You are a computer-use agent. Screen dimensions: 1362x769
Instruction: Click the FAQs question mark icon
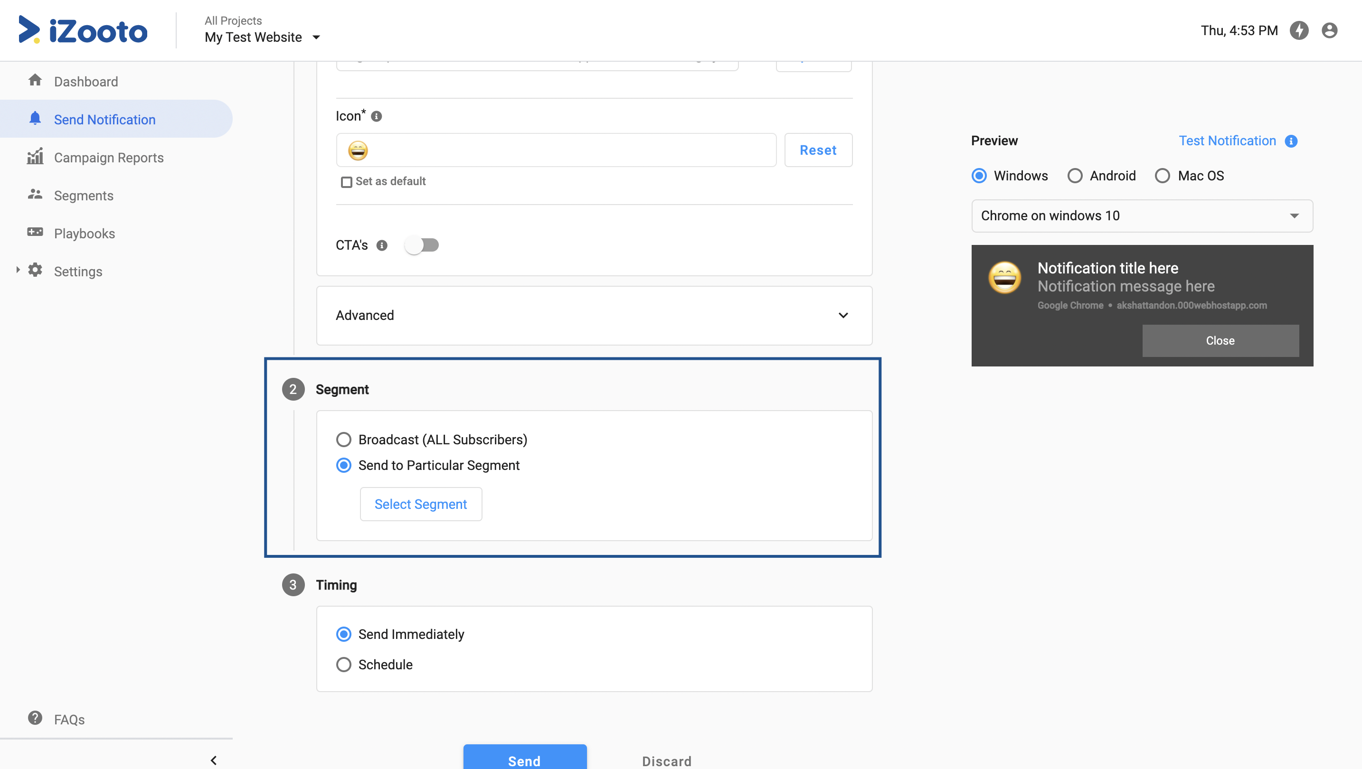pos(35,718)
